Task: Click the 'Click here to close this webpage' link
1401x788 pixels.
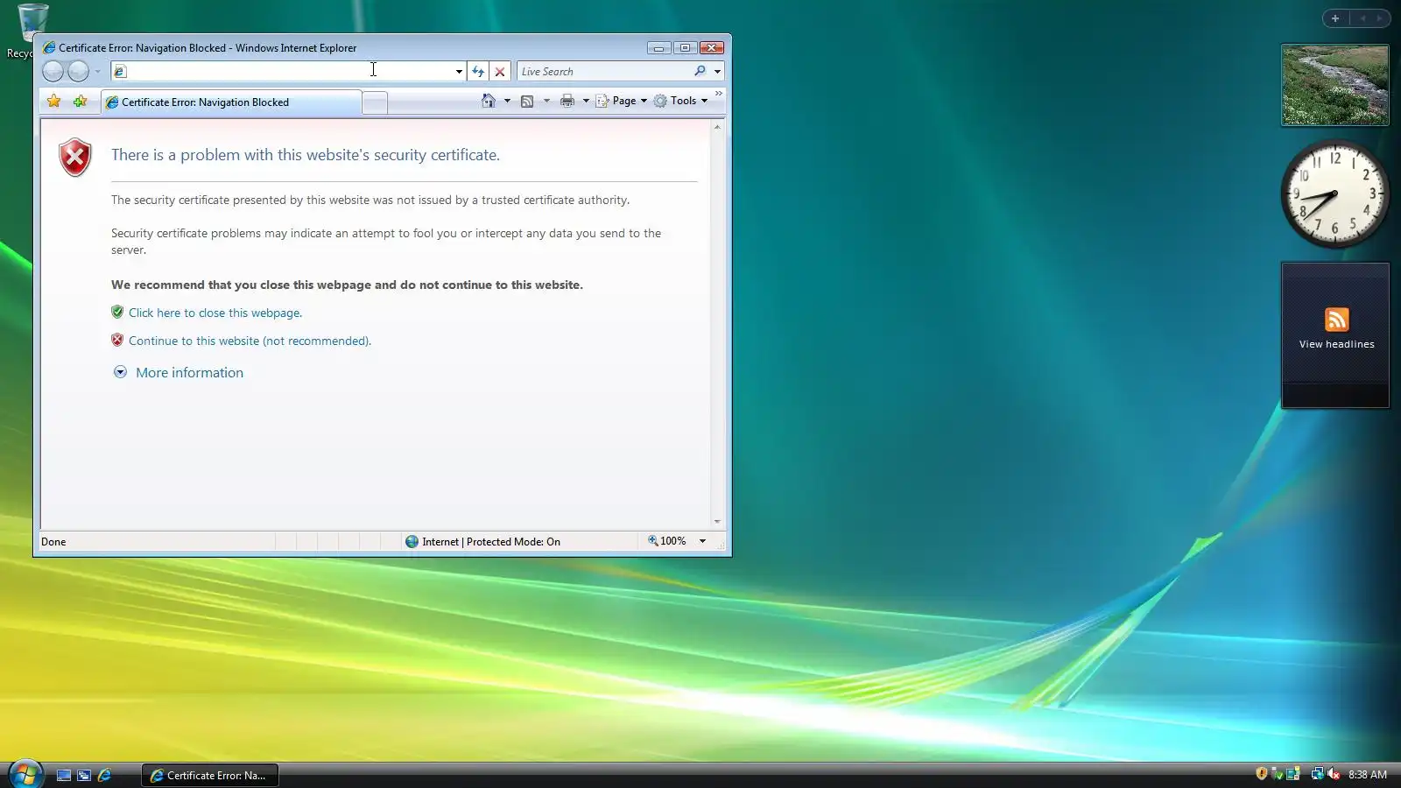Action: (215, 313)
